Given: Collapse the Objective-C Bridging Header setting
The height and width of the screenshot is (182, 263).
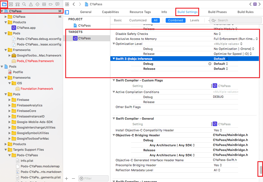Looking at the screenshot, I should point(114,135).
